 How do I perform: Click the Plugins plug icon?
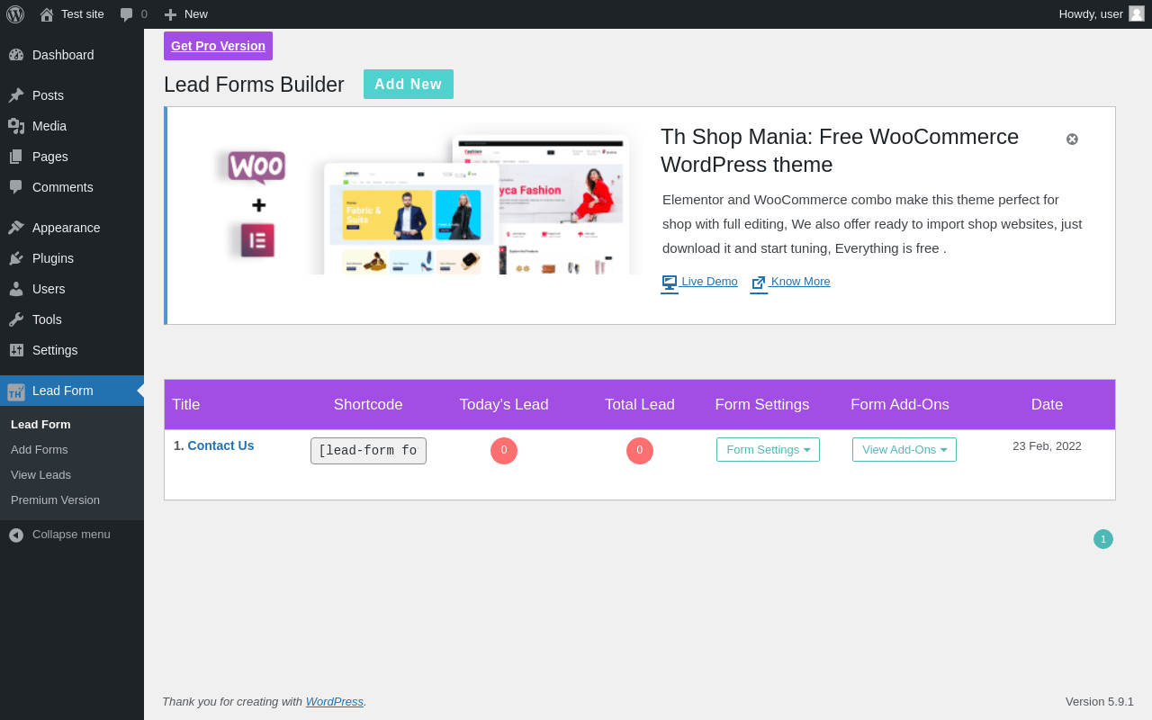click(x=16, y=258)
